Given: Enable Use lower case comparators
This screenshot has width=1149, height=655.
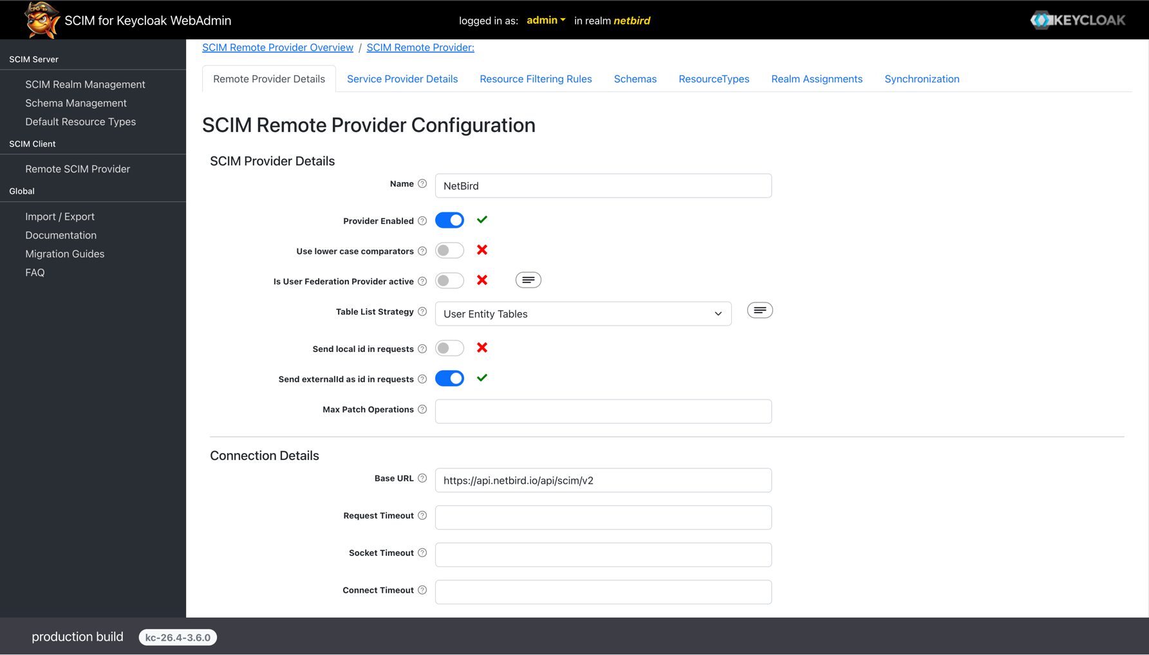Looking at the screenshot, I should (x=449, y=250).
